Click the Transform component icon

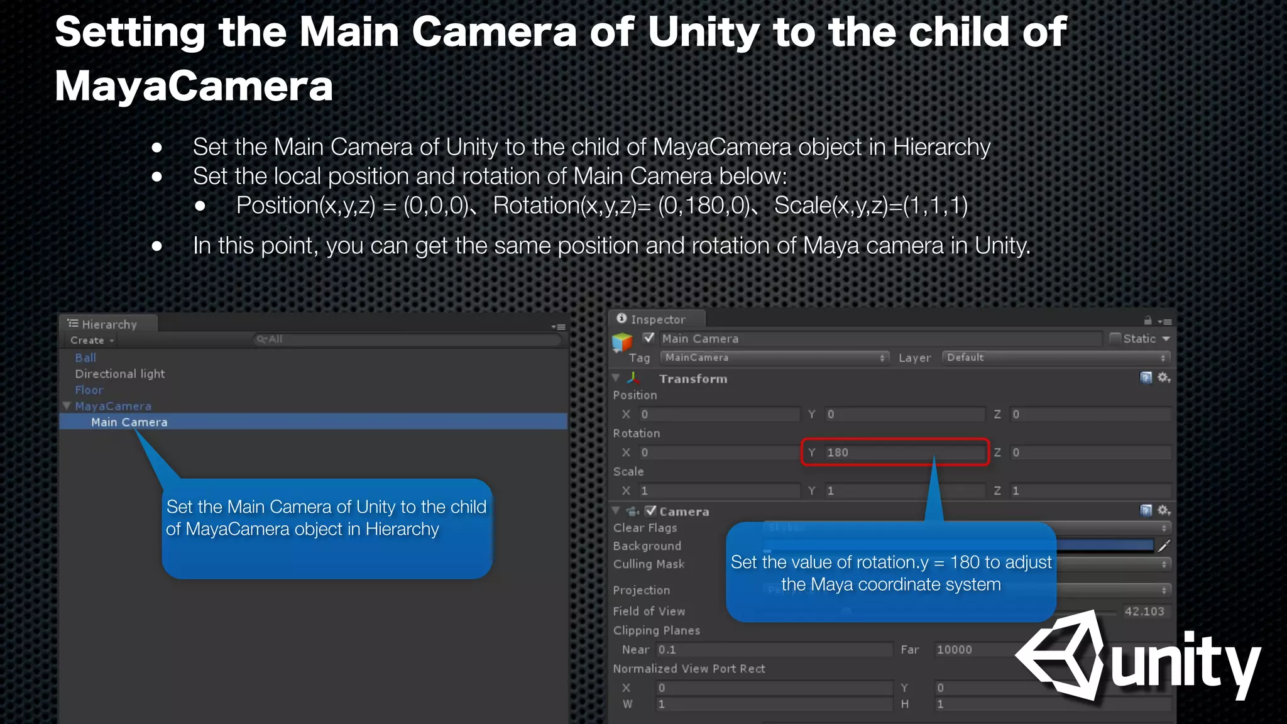click(x=633, y=378)
